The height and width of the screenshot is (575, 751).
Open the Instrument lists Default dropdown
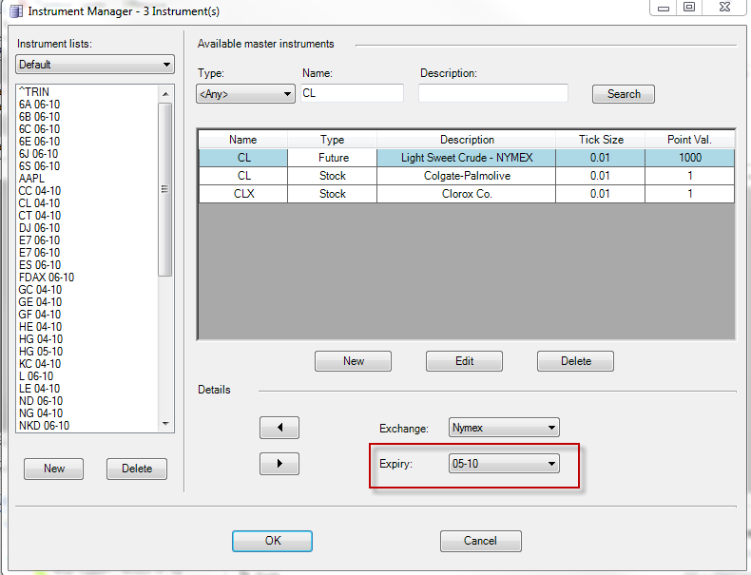tap(95, 65)
